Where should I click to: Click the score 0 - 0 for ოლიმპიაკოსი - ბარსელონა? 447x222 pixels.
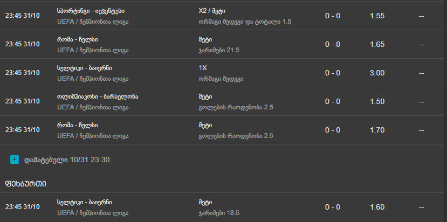pos(333,101)
